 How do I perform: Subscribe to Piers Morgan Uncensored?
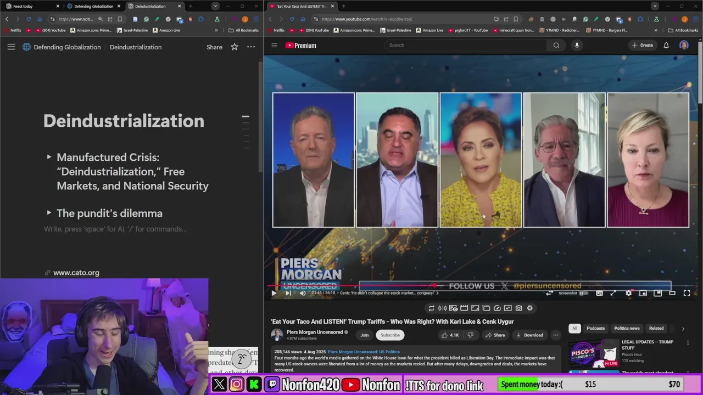click(390, 335)
